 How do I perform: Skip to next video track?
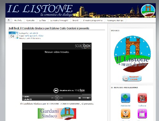click(x=62, y=98)
